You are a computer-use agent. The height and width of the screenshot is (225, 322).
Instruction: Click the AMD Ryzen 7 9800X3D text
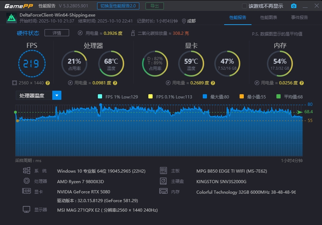[81, 181]
